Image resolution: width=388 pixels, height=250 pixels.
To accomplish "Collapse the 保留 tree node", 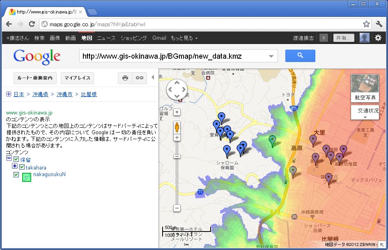I will (9, 158).
